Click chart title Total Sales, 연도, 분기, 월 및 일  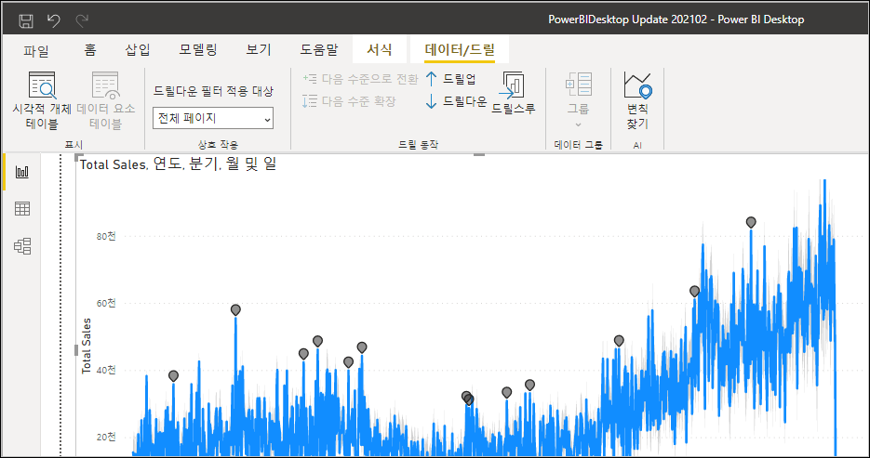tap(178, 164)
